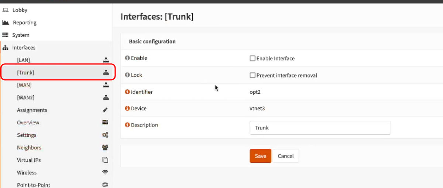443x188 pixels.
Task: Click the Point-to-Point icon
Action: click(105, 185)
